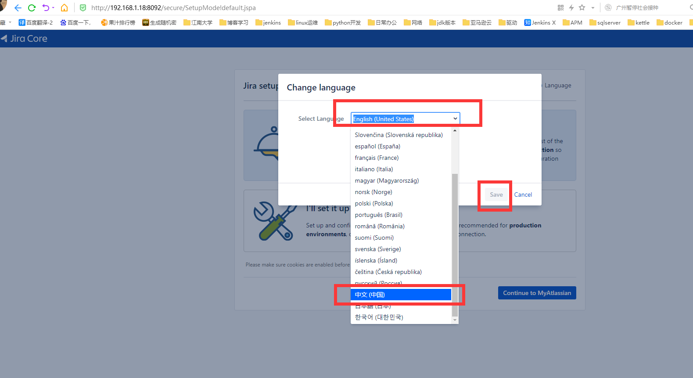693x378 pixels.
Task: Open the 网络 bookmark folder
Action: (x=413, y=22)
